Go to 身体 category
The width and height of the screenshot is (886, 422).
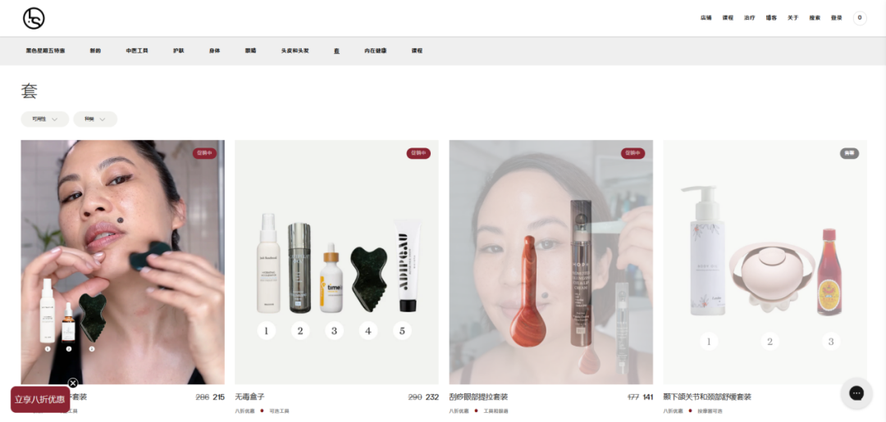point(214,51)
